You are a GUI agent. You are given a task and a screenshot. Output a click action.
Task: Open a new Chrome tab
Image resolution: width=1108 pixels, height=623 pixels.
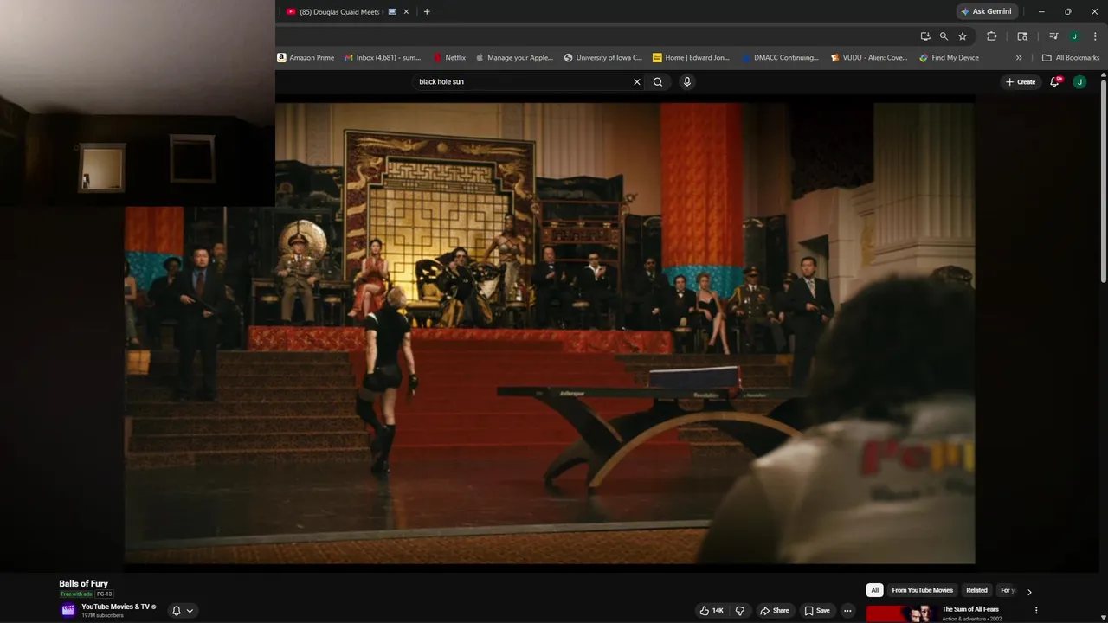(427, 11)
